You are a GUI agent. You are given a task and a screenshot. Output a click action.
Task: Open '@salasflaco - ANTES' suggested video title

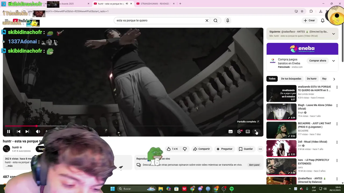pyautogui.click(x=311, y=180)
